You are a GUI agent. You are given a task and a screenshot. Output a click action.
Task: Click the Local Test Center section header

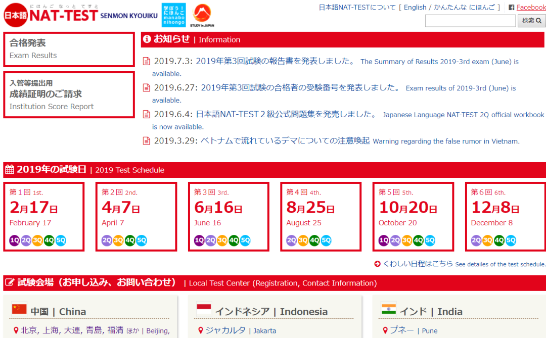[x=275, y=282]
